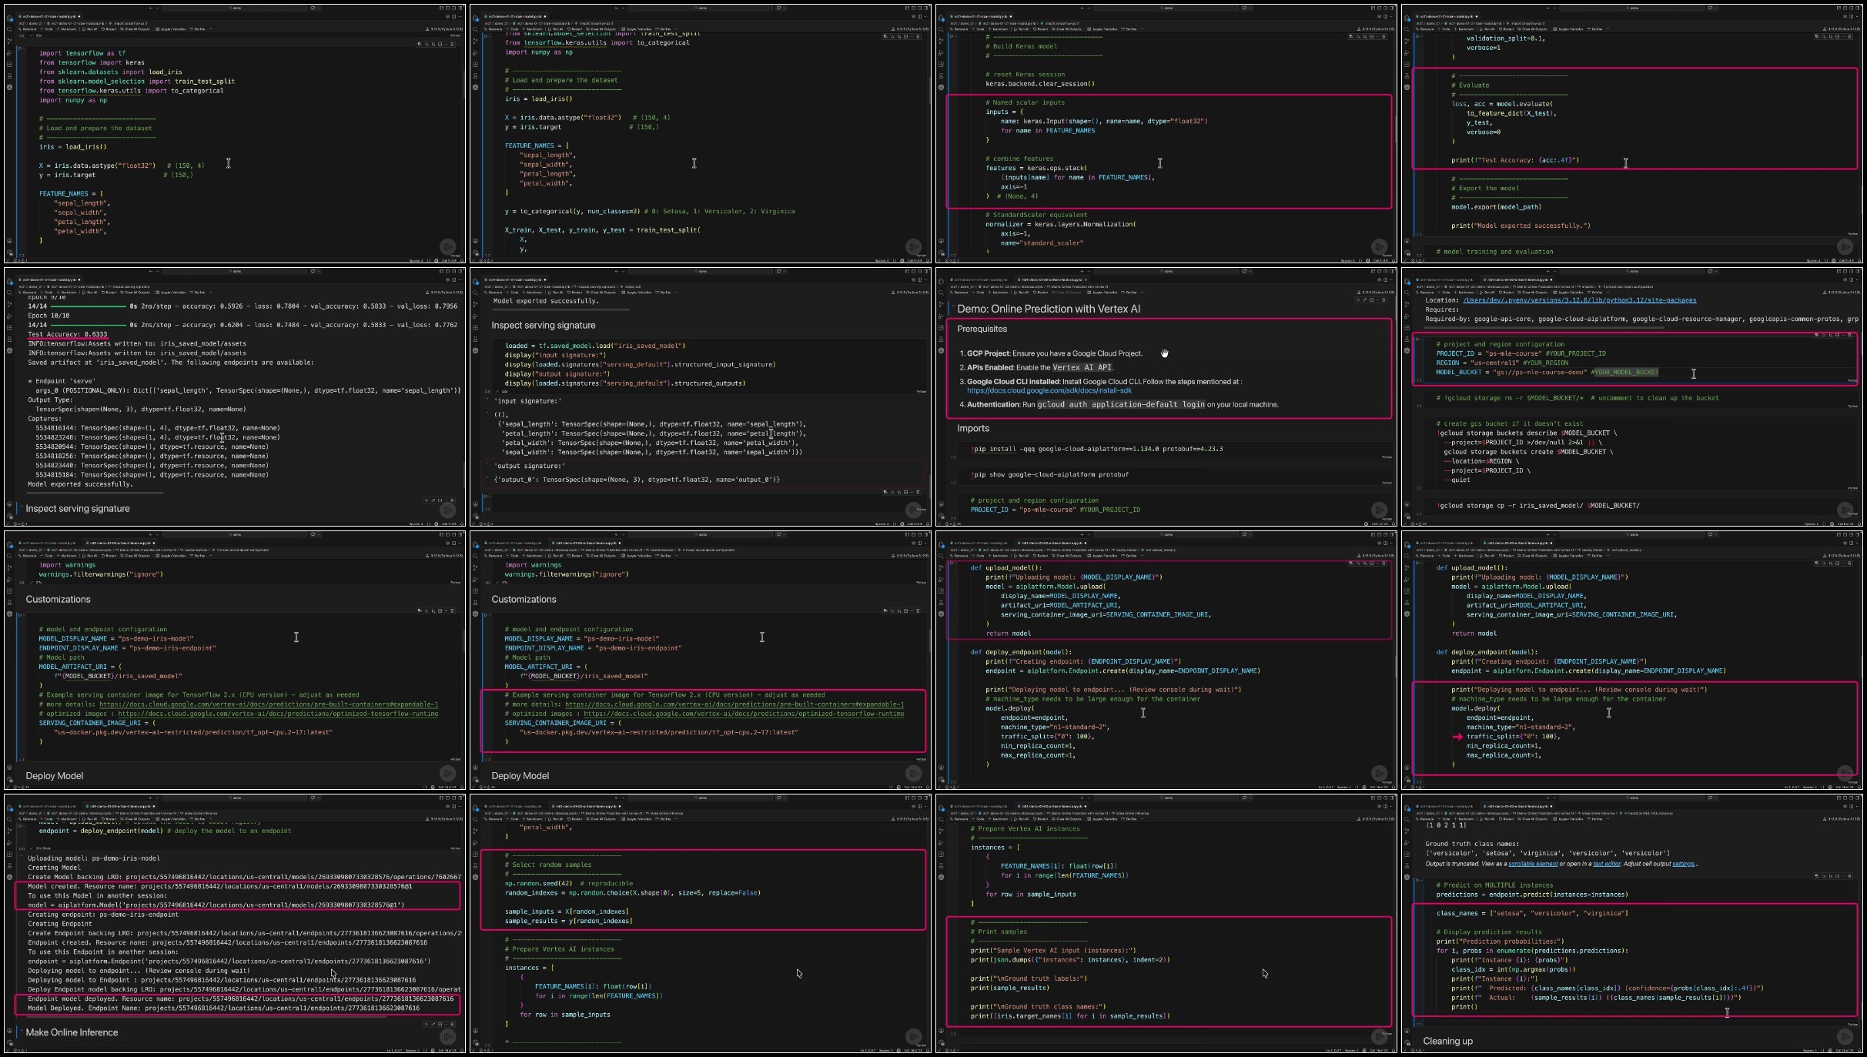Image resolution: width=1867 pixels, height=1057 pixels.
Task: Click '+ Code' in the Evaluate frame toolbar
Action: pos(1444,29)
